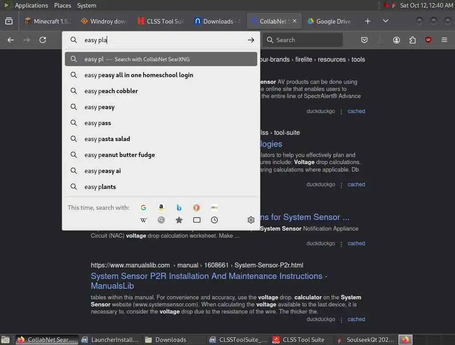Open the Extensions puzzle icon
The height and width of the screenshot is (345, 455).
(412, 40)
